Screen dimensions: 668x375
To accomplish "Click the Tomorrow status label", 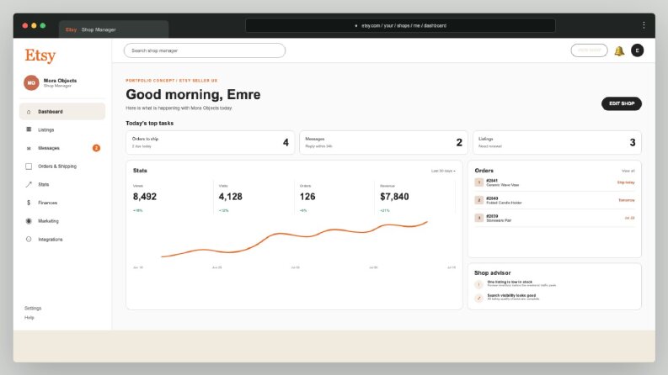I will pyautogui.click(x=627, y=200).
